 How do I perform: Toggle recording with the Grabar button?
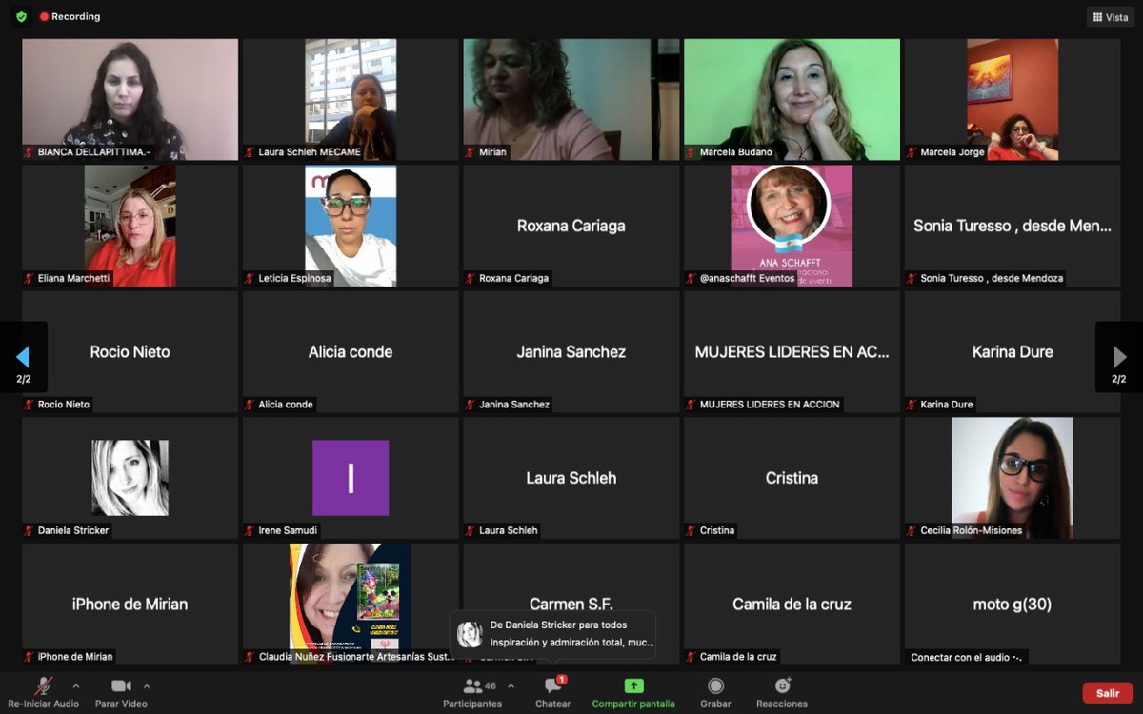715,692
